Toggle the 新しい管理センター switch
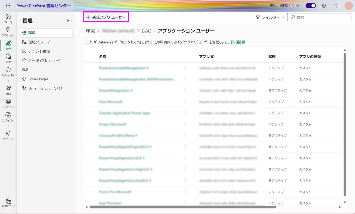Image resolution: width=355 pixels, height=214 pixels. coord(311,6)
